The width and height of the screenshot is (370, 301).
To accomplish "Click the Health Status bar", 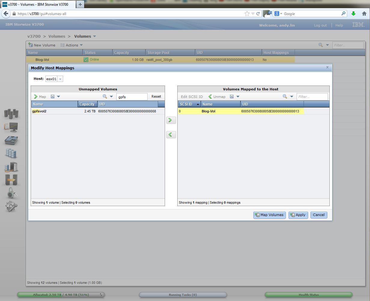I will click(x=308, y=295).
